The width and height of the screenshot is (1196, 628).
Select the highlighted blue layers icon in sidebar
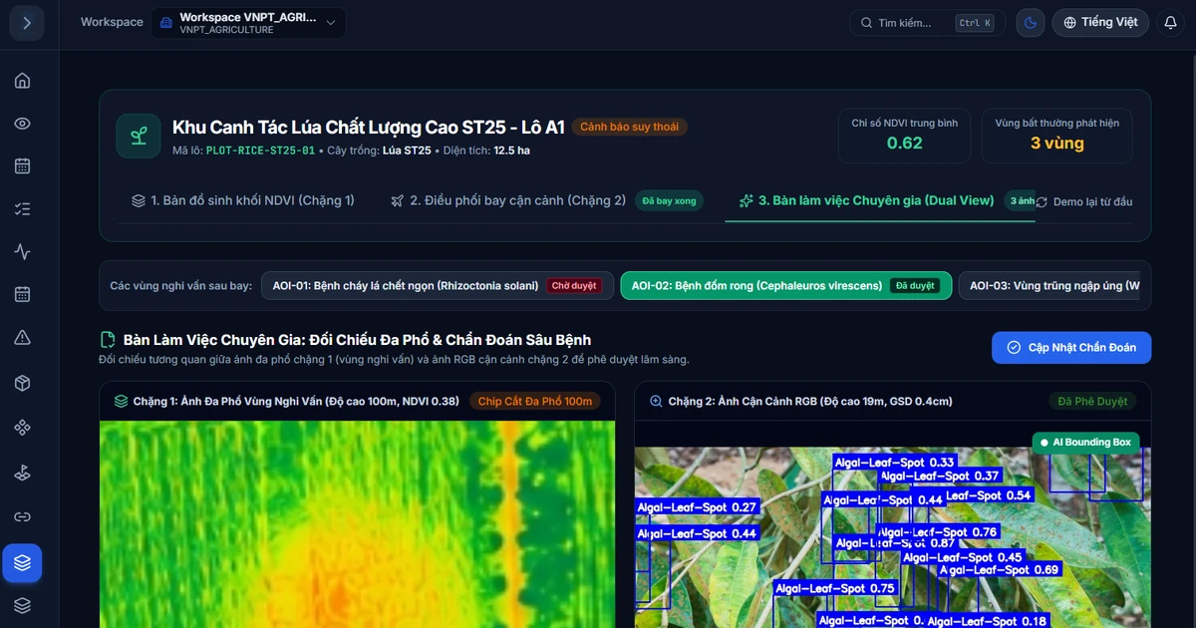[22, 563]
